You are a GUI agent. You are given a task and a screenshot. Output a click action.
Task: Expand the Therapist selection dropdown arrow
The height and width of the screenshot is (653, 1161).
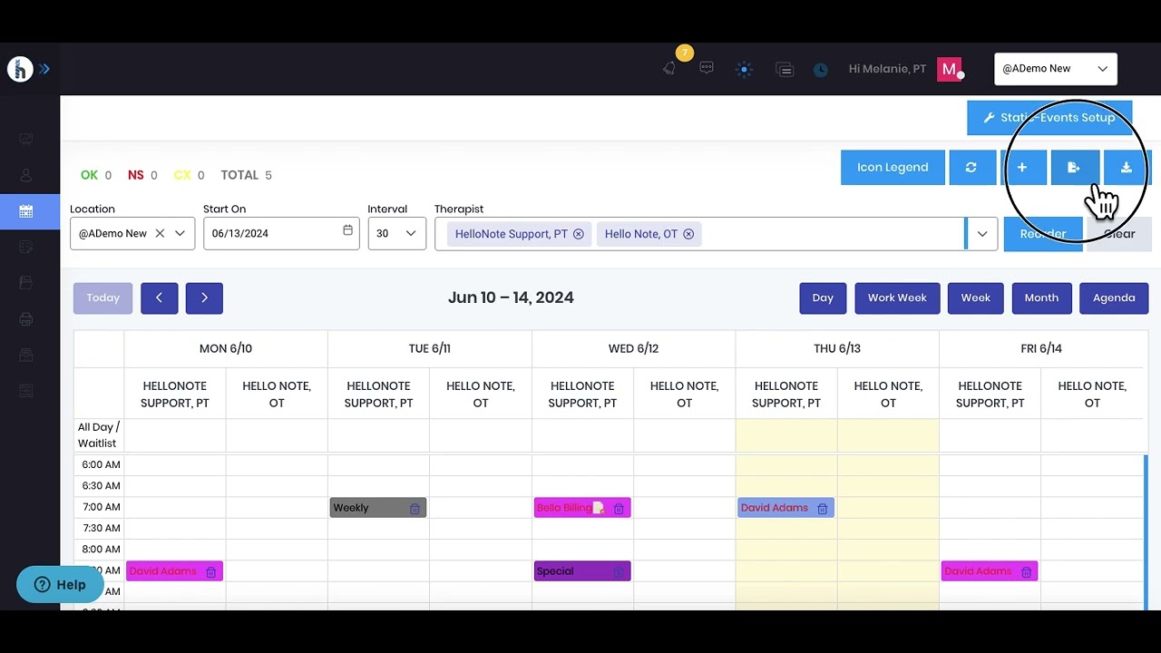click(982, 234)
